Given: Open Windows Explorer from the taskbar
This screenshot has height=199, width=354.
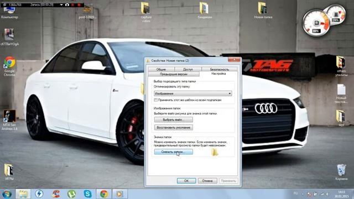Looking at the screenshot, I should (x=23, y=194).
